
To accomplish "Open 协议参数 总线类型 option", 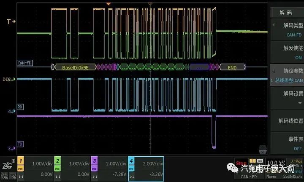I will [287, 75].
